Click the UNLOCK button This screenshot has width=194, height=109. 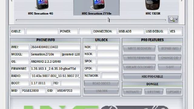tap(101, 91)
